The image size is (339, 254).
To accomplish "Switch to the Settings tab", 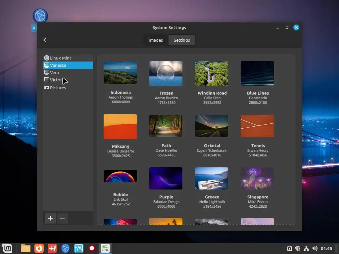I will (182, 40).
